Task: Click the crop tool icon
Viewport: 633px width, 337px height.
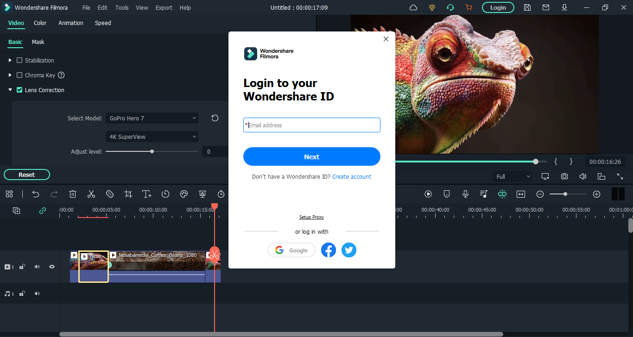Action: pos(128,194)
